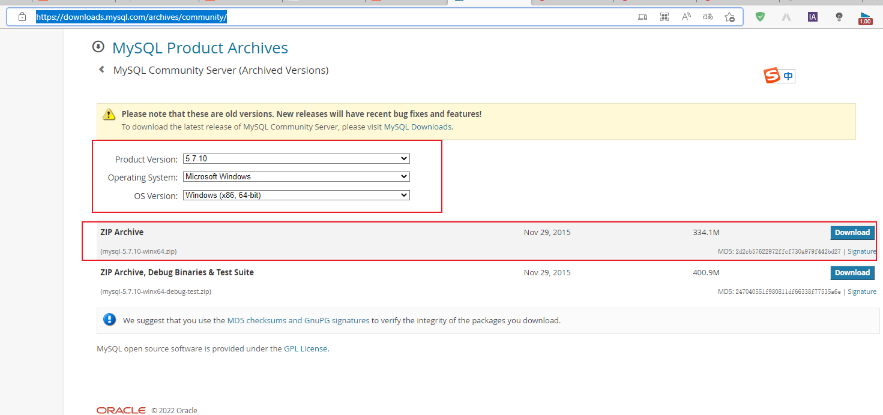Viewport: 883px width, 415px height.
Task: Click MD5 hash 247040551f980811df66338f77535a6e
Action: tap(788, 292)
